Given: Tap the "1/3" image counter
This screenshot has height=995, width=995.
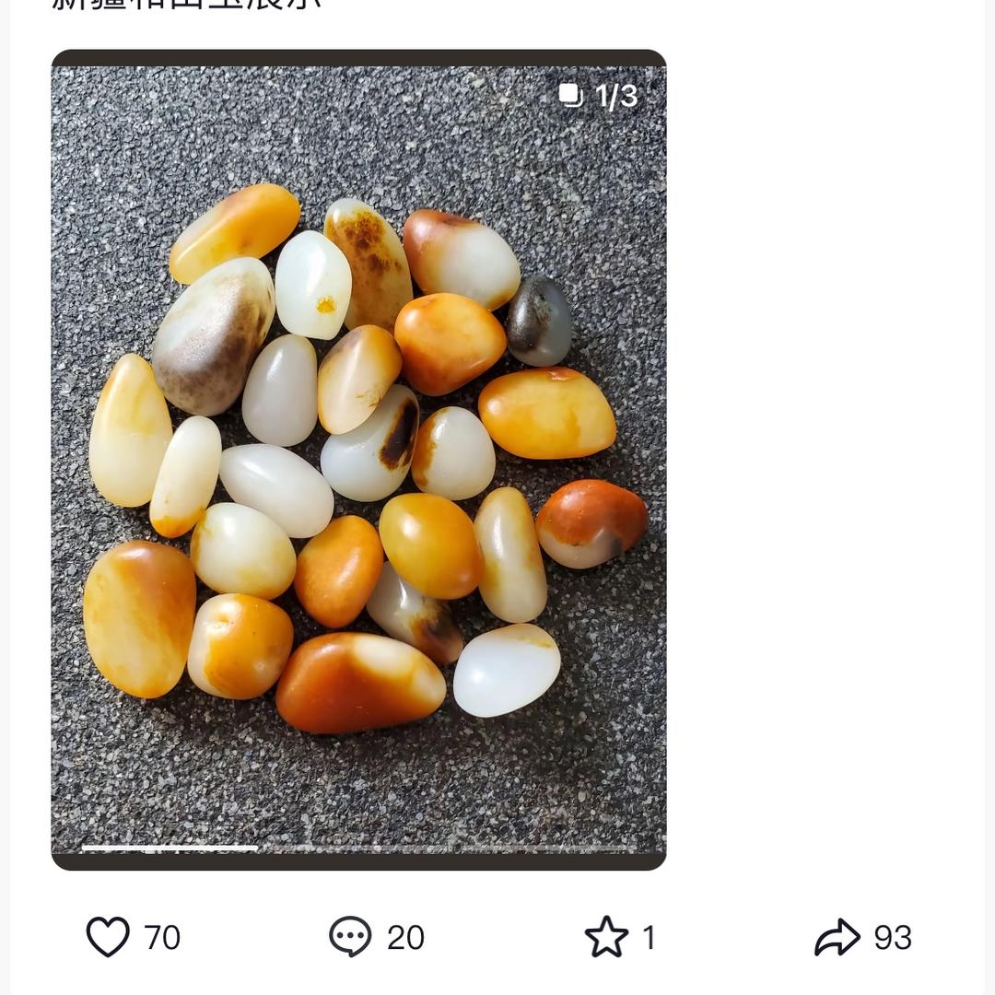Looking at the screenshot, I should [616, 96].
